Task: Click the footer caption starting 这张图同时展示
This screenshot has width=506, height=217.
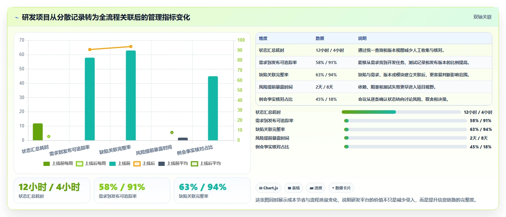Action: tap(366, 200)
